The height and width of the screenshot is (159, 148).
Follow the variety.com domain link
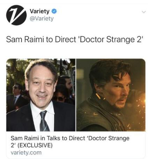coord(26,152)
